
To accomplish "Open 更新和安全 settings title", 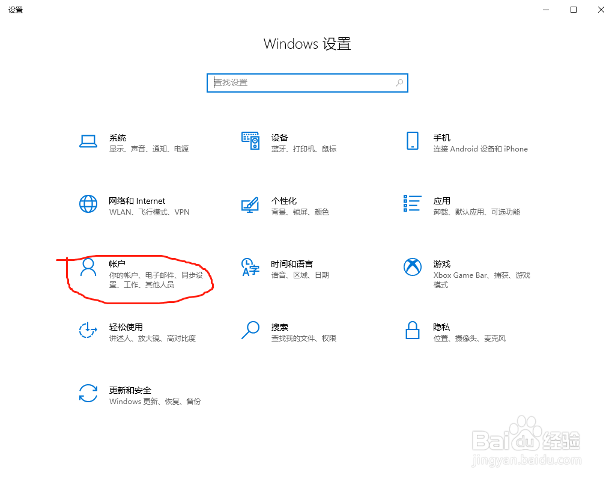I will point(130,390).
